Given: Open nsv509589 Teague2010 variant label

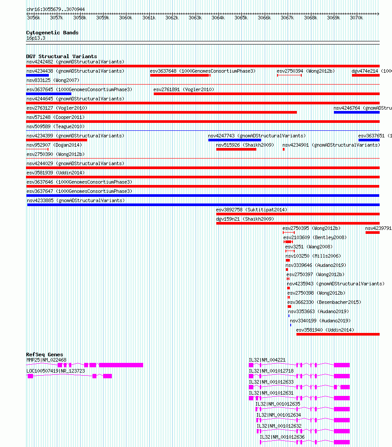Looking at the screenshot, I should click(55, 126).
